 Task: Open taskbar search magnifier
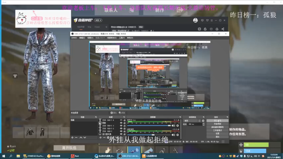(x=11, y=156)
